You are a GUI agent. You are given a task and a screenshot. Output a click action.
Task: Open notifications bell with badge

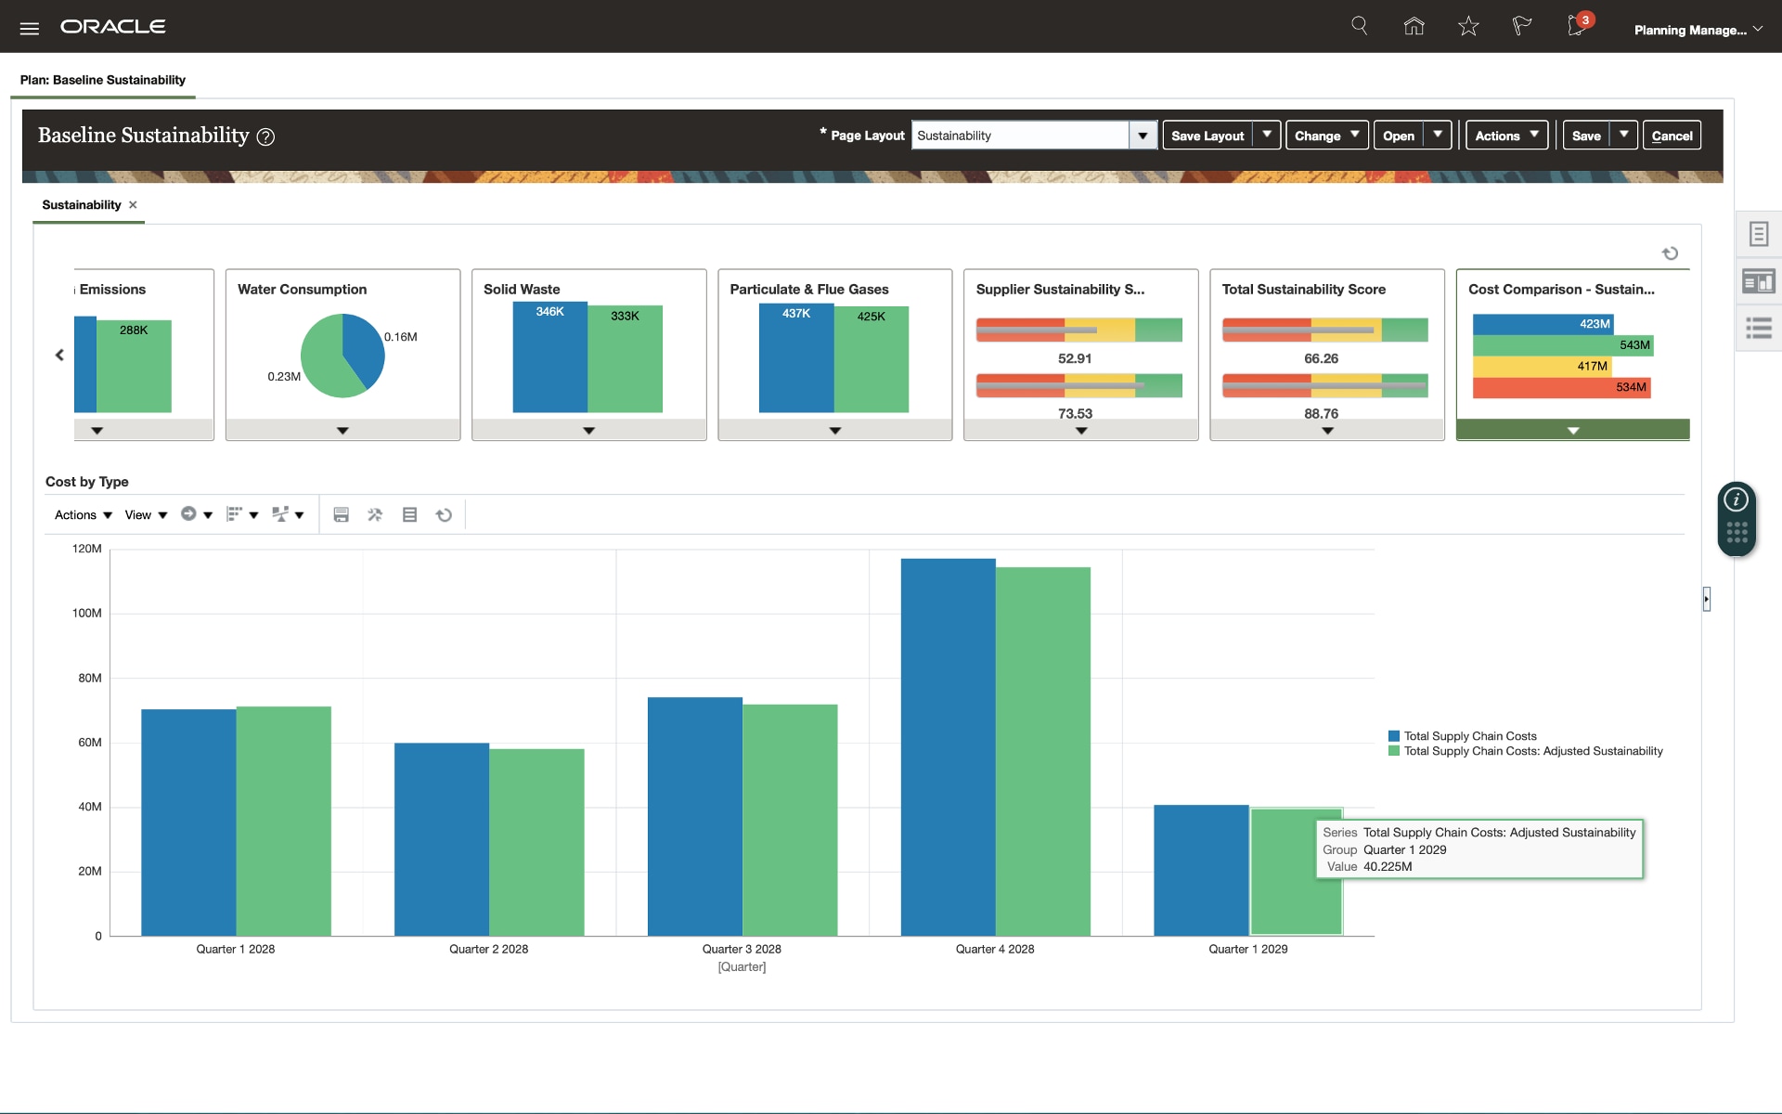click(x=1577, y=26)
